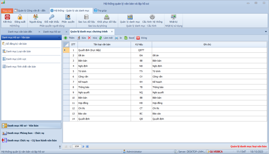Click Khôi phục dữ liệu restore icon
The height and width of the screenshot is (154, 269).
pyautogui.click(x=107, y=17)
